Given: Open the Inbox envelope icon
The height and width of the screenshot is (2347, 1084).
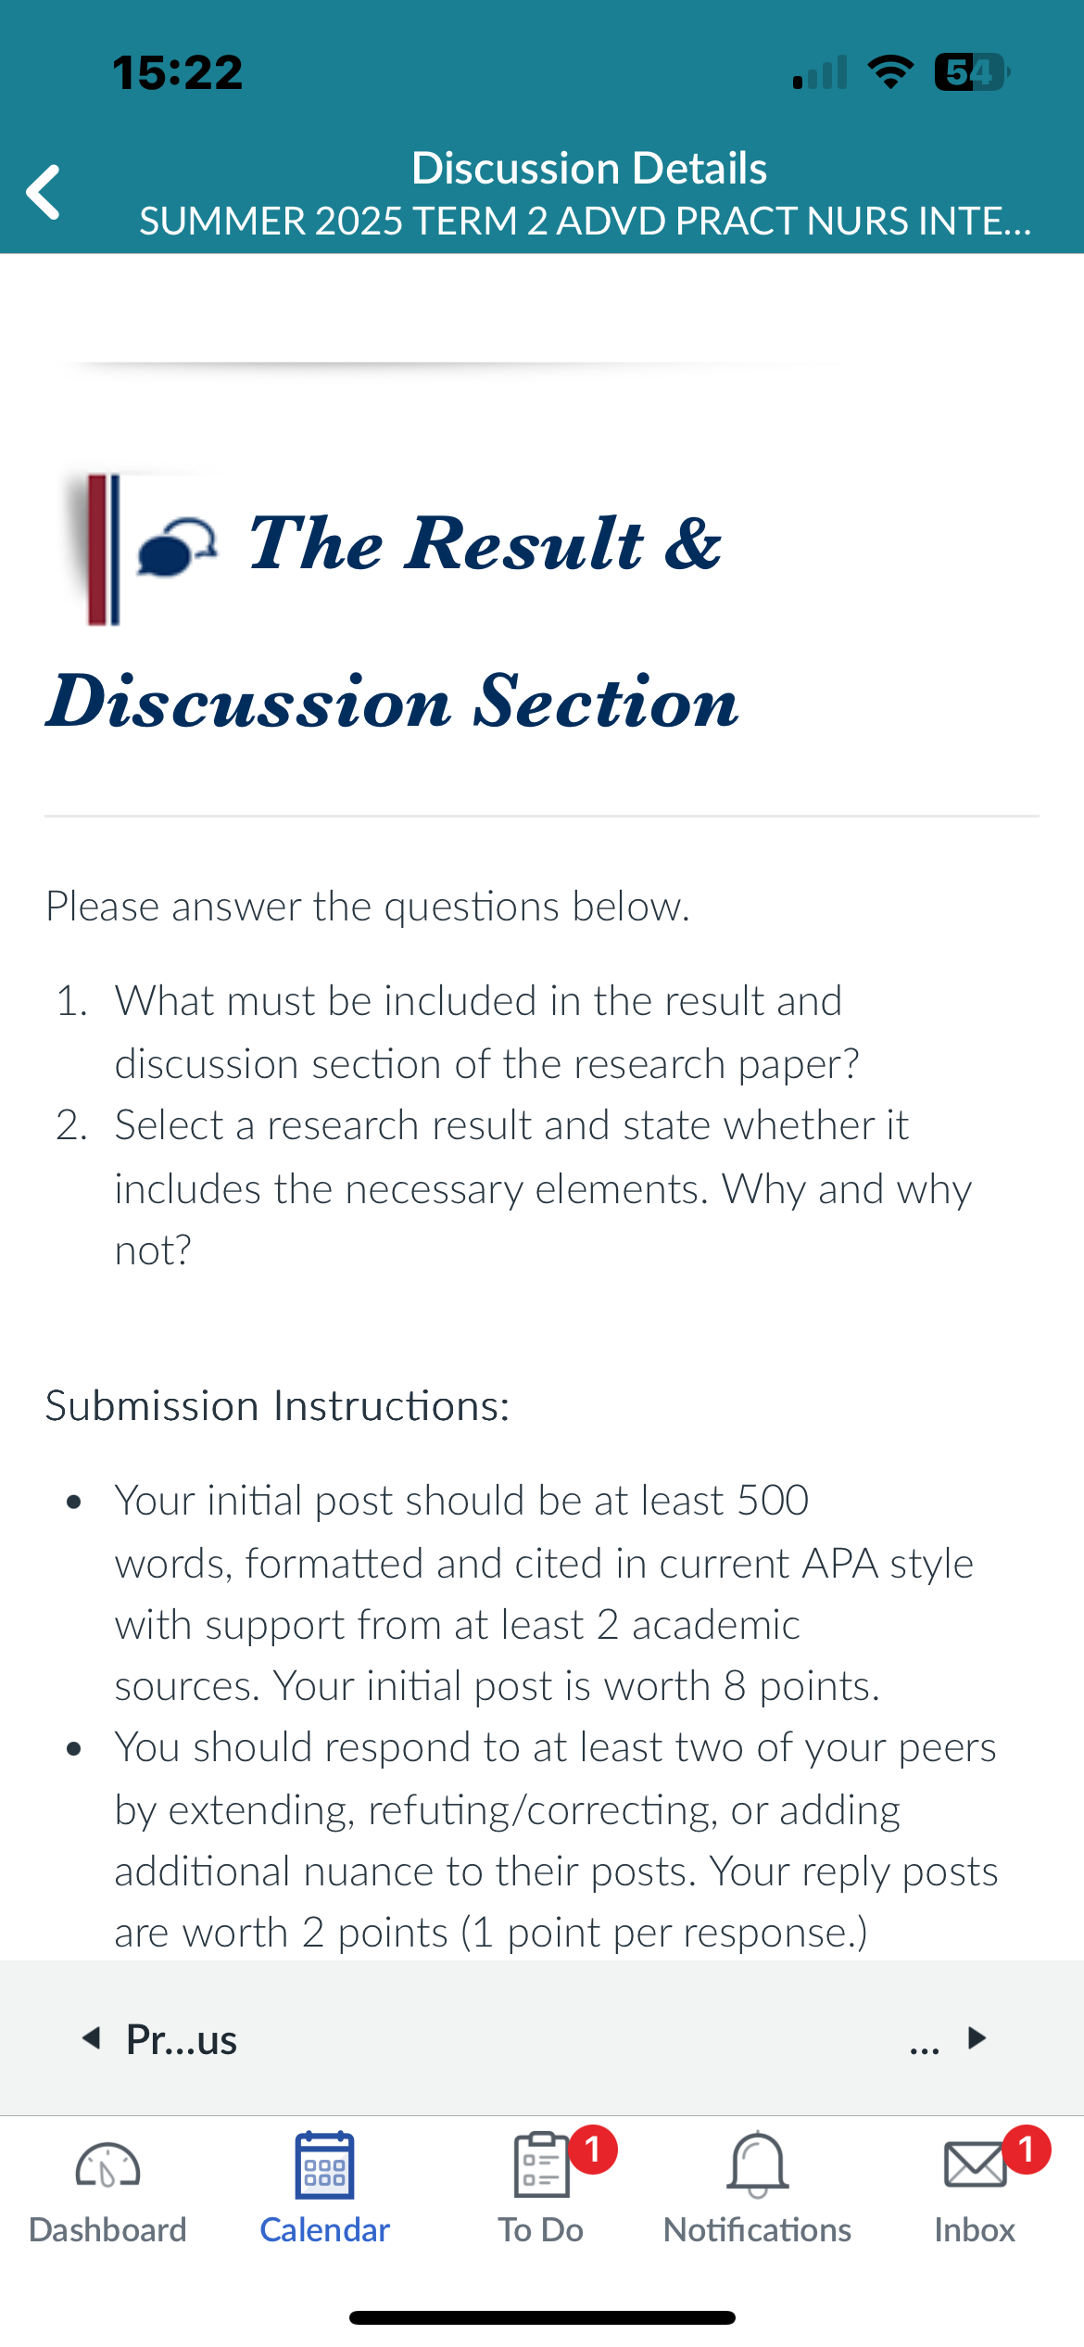Looking at the screenshot, I should point(975,2165).
